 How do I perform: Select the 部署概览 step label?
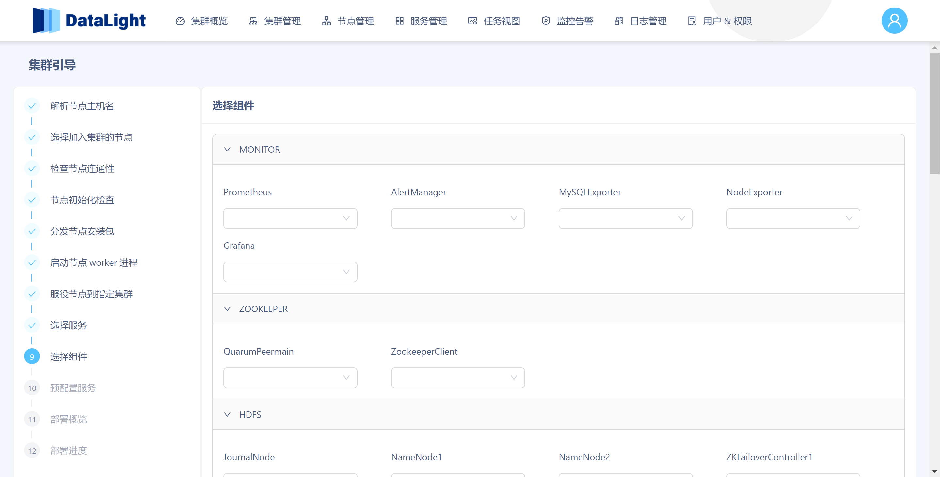68,420
